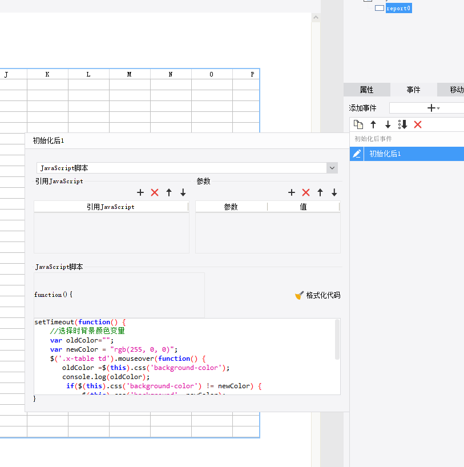Select column K header in the report grid
464x467 pixels.
pos(47,74)
